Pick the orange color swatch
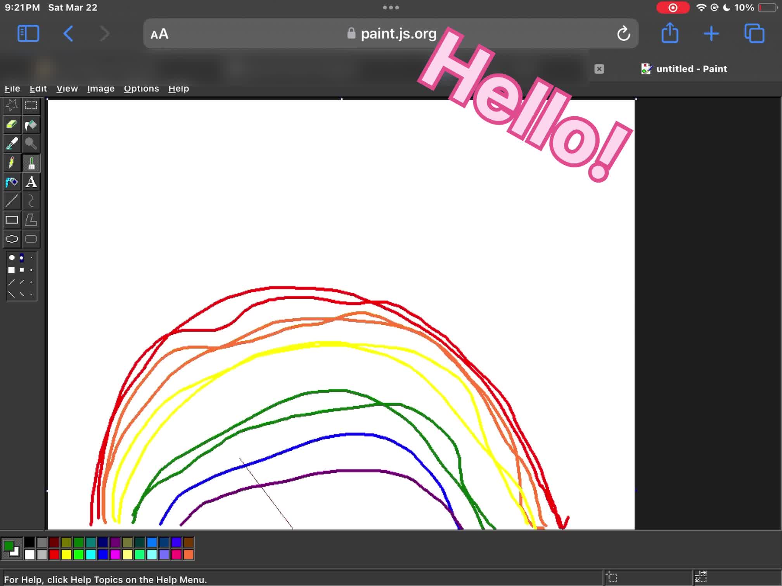Image resolution: width=782 pixels, height=586 pixels. (x=189, y=555)
